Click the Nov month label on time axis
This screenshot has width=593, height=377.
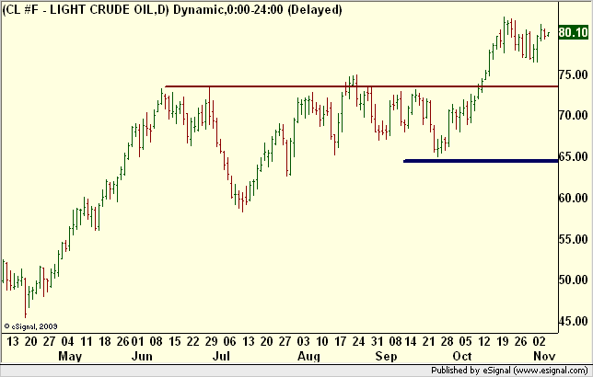tap(544, 356)
